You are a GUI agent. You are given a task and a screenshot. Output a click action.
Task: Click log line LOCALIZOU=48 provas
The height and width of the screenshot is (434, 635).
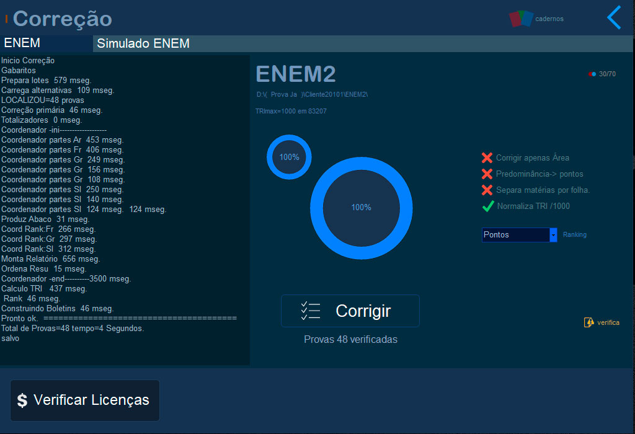(x=43, y=100)
